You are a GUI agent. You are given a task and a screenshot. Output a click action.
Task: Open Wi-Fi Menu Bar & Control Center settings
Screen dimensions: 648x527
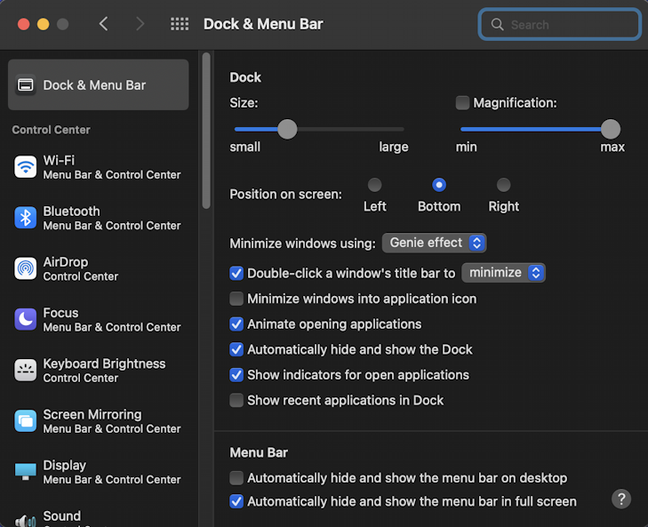tap(99, 167)
